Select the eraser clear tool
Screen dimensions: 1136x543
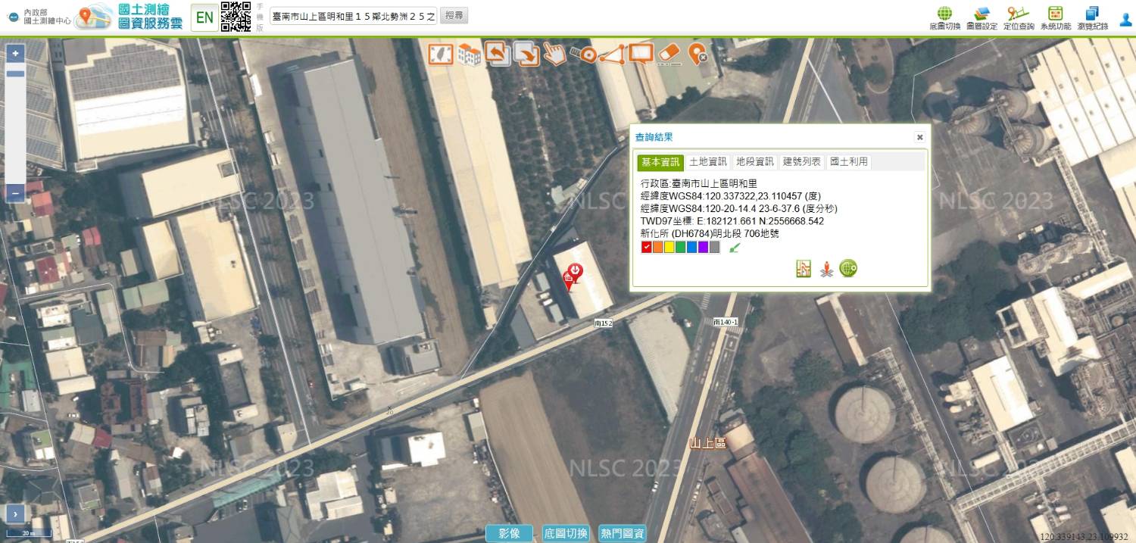(x=669, y=54)
